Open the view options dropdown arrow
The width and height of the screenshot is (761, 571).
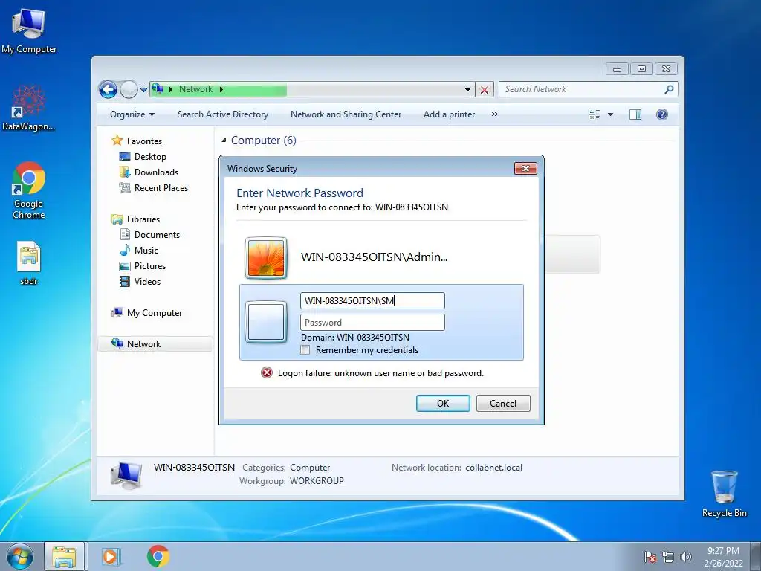(x=611, y=114)
